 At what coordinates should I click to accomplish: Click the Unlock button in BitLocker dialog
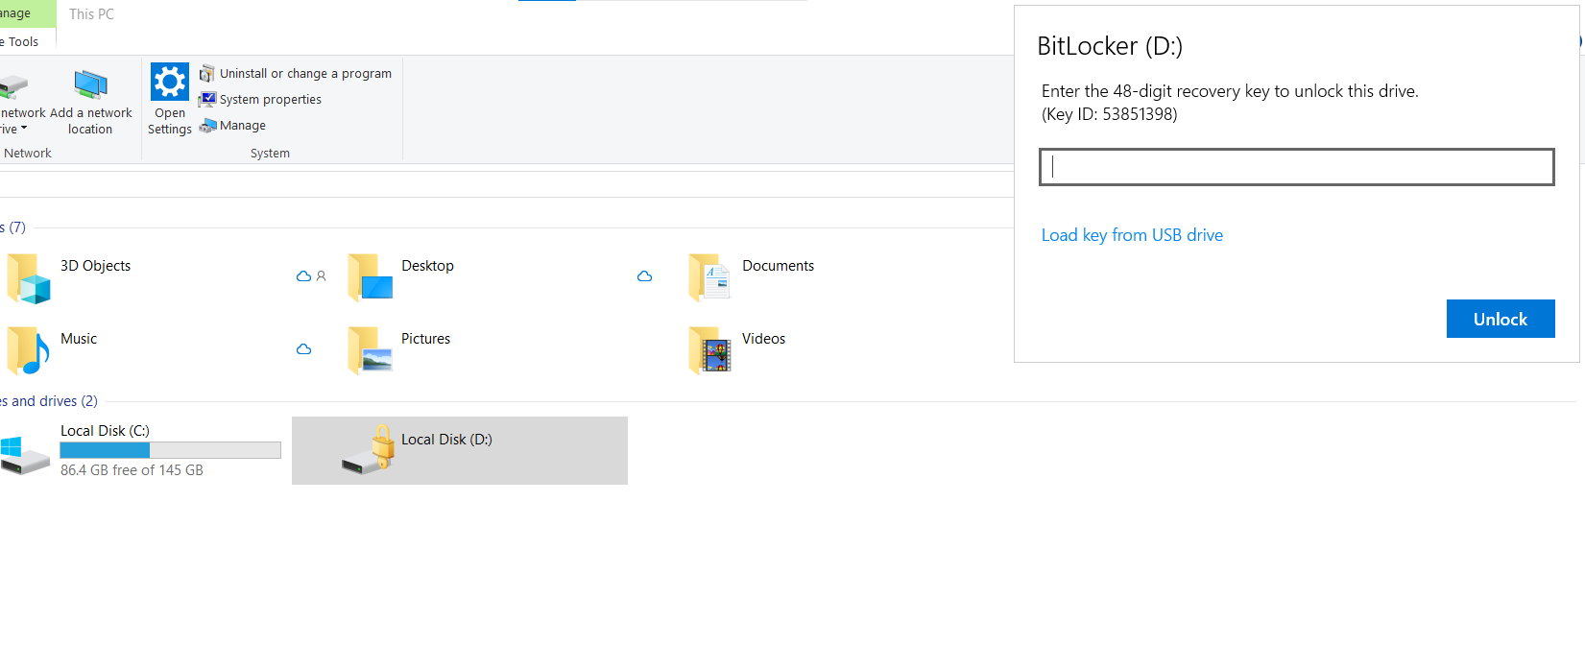pos(1501,319)
